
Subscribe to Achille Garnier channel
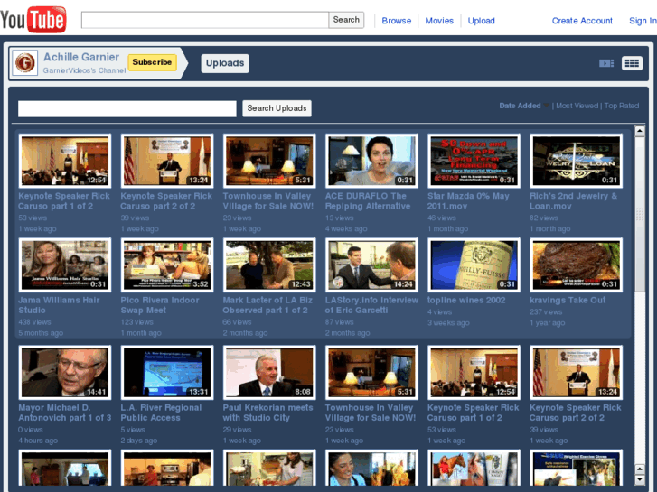(152, 62)
